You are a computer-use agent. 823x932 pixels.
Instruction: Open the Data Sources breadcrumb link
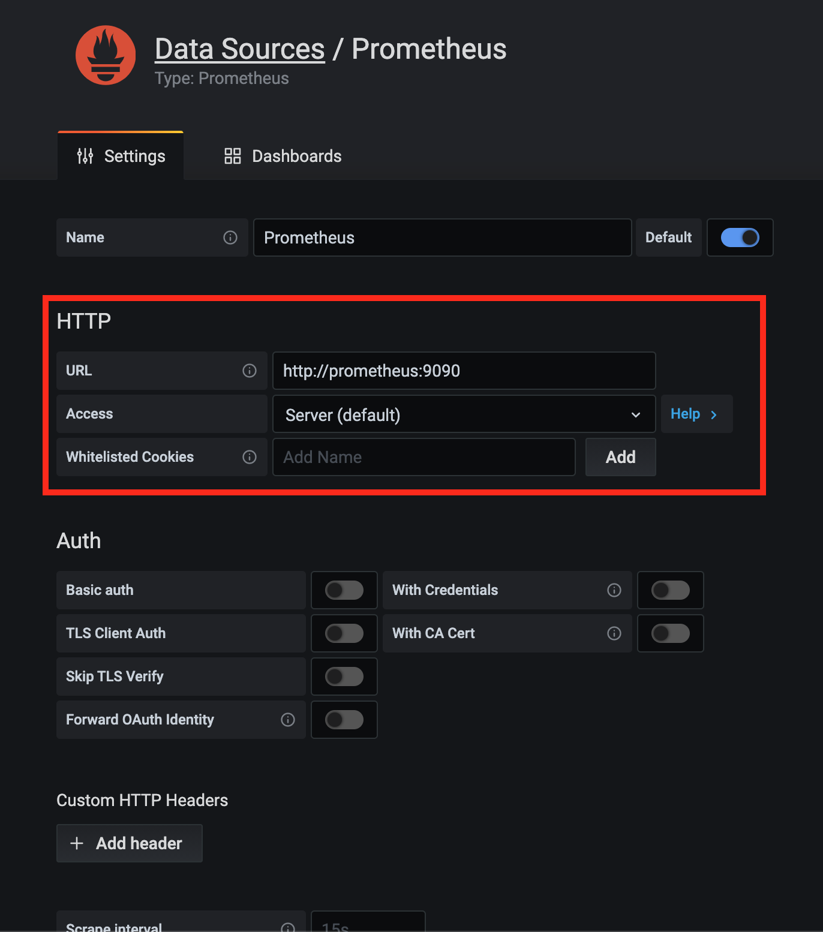(240, 49)
